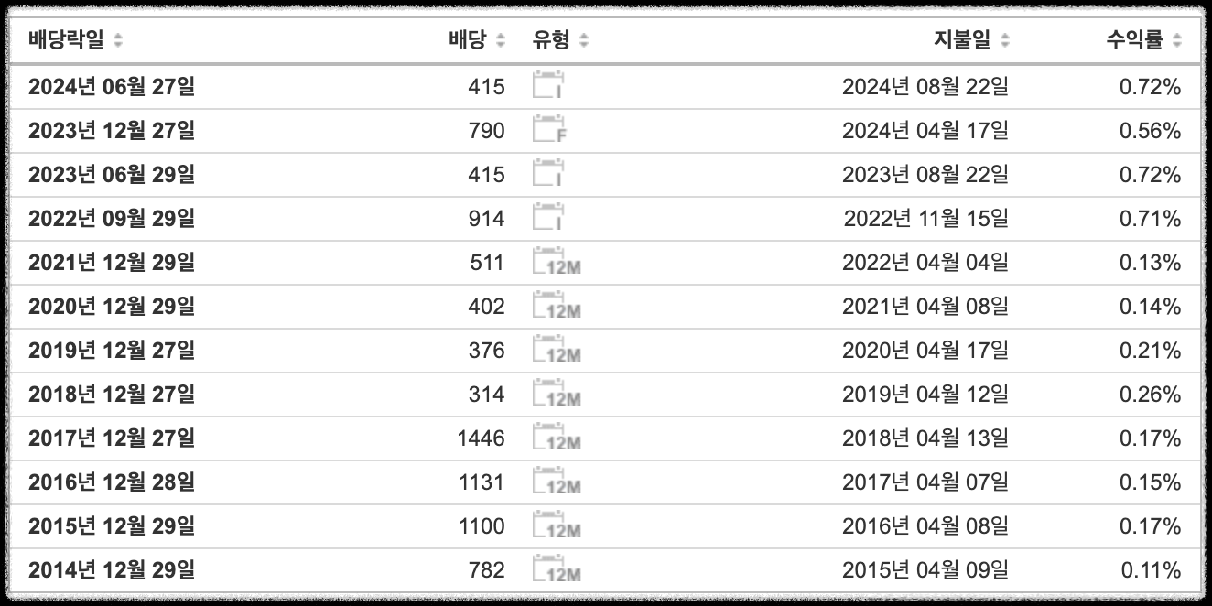Click the 'I' calendar icon for the 914 dividend row

545,217
